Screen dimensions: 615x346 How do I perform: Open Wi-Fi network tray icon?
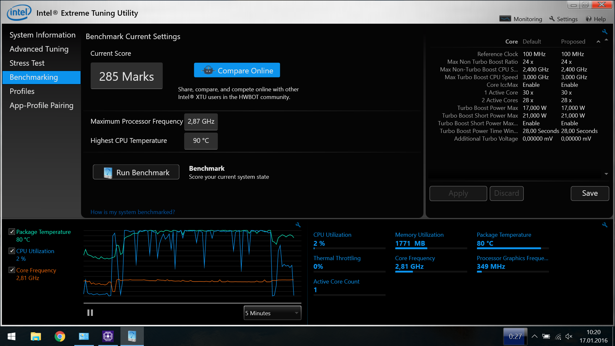(558, 336)
